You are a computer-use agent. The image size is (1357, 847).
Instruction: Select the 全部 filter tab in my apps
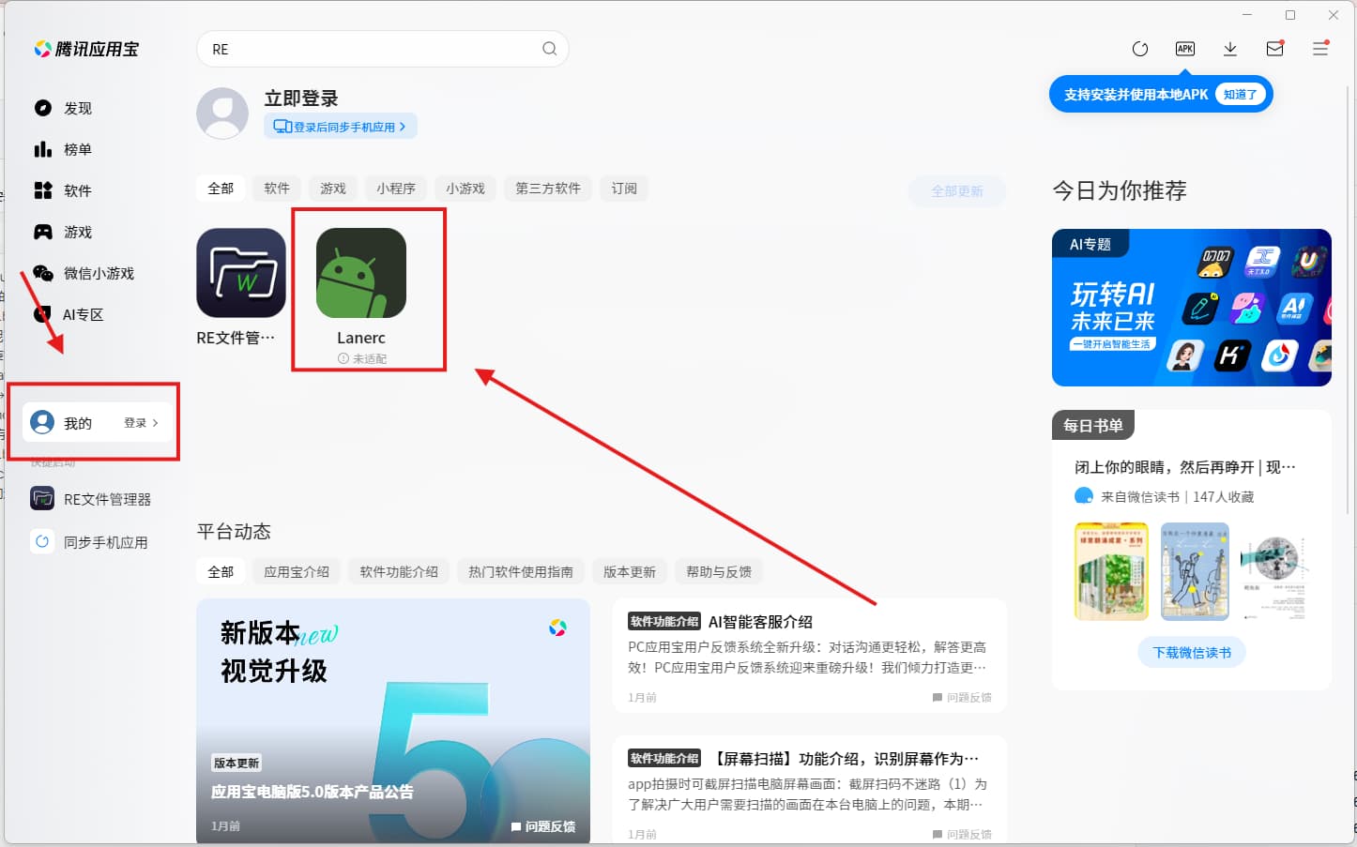(x=221, y=189)
